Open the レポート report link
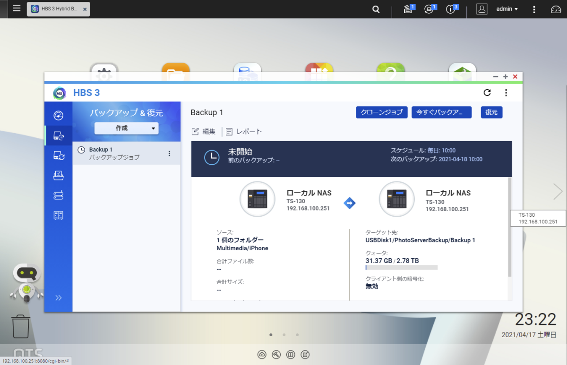 (x=243, y=132)
